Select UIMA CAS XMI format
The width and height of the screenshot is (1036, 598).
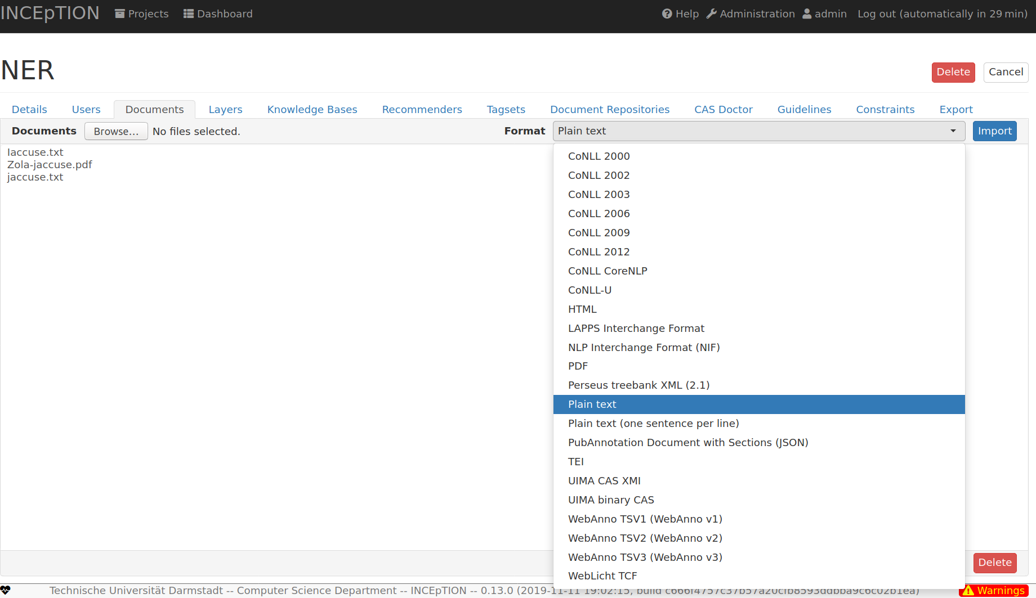click(604, 481)
